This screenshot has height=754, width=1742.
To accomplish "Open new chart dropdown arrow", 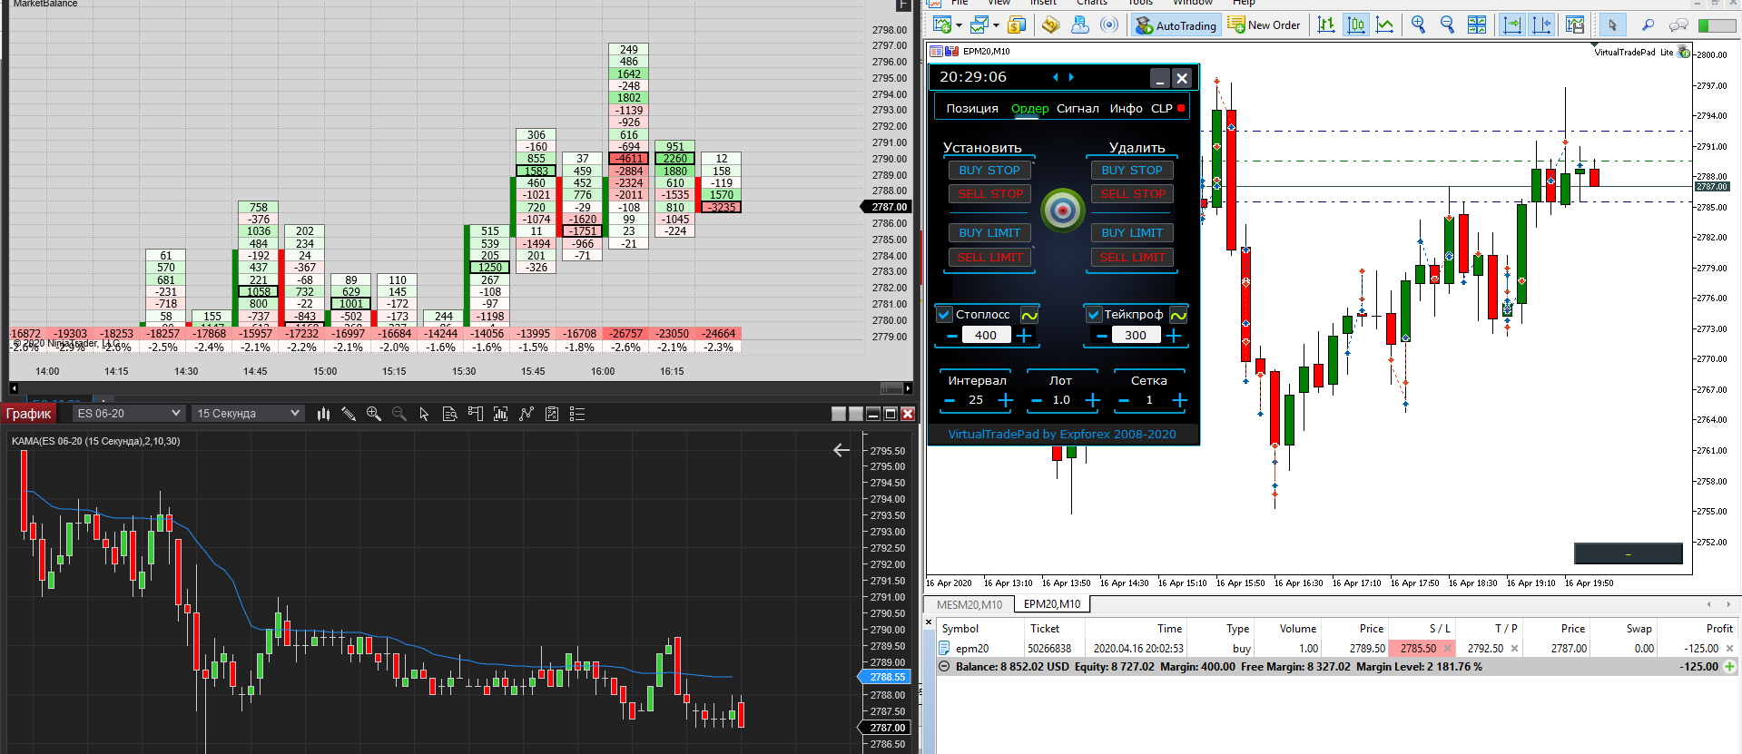I will (959, 25).
